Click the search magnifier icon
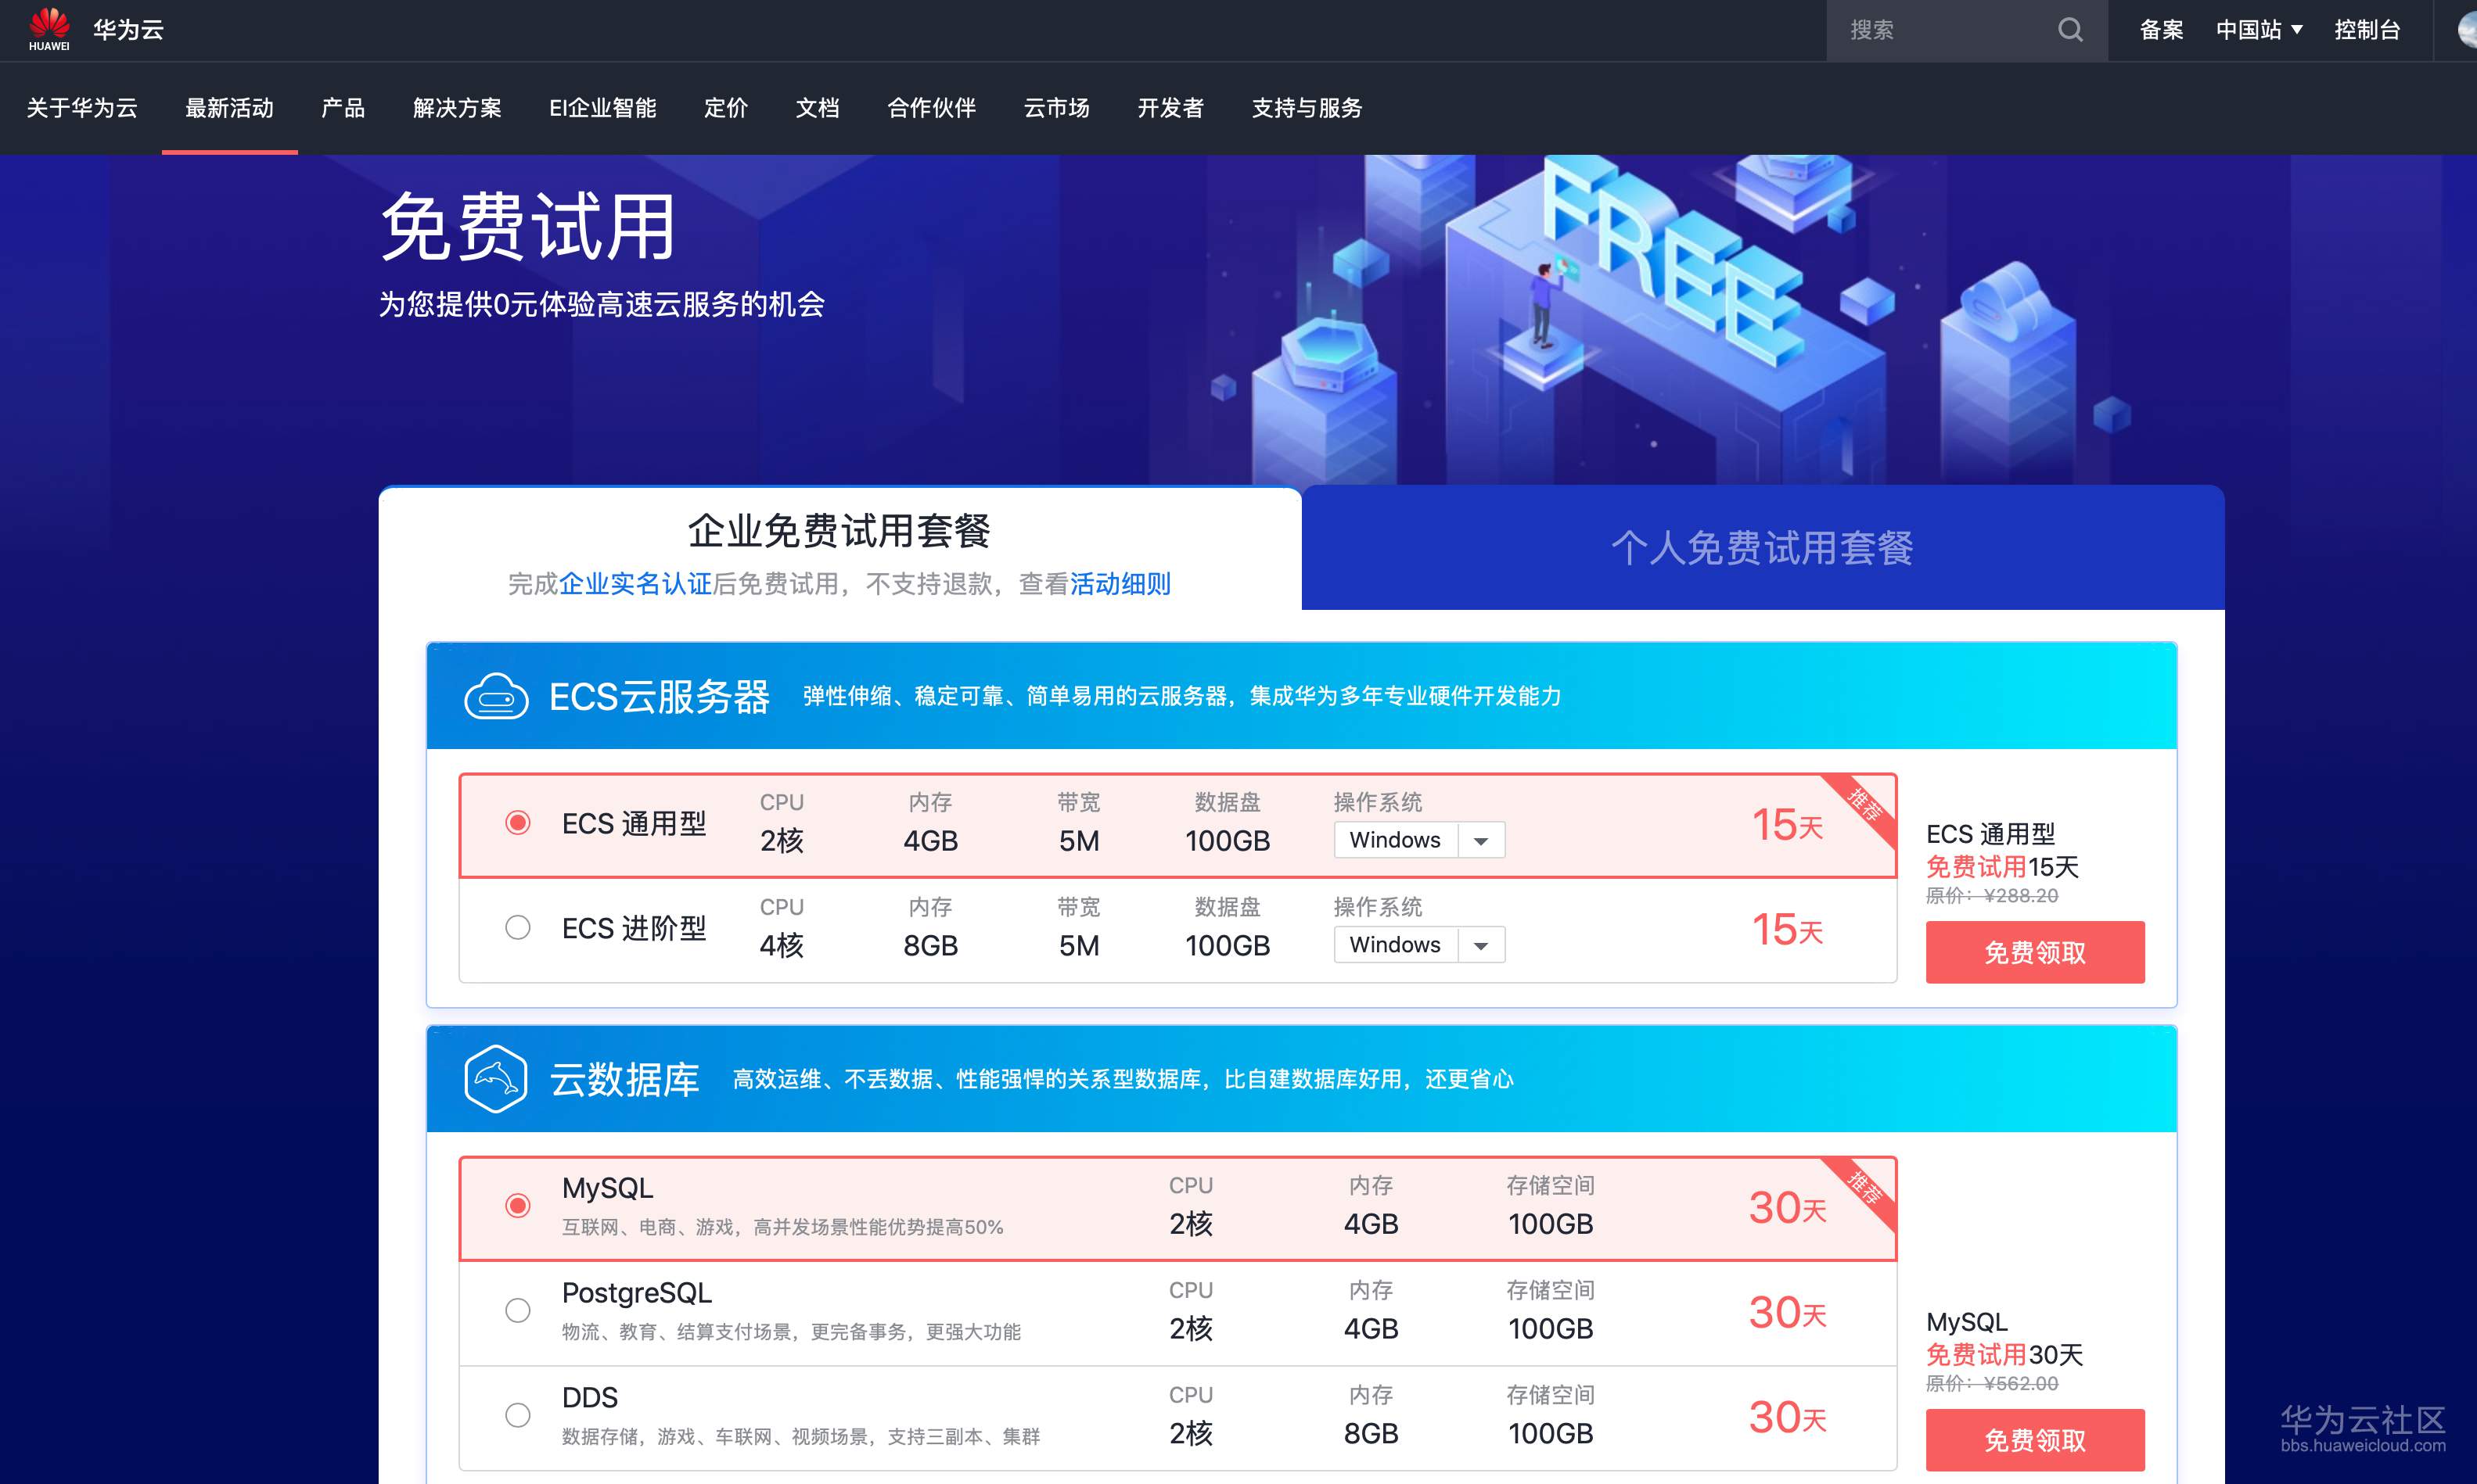The image size is (2477, 1484). click(x=2071, y=30)
